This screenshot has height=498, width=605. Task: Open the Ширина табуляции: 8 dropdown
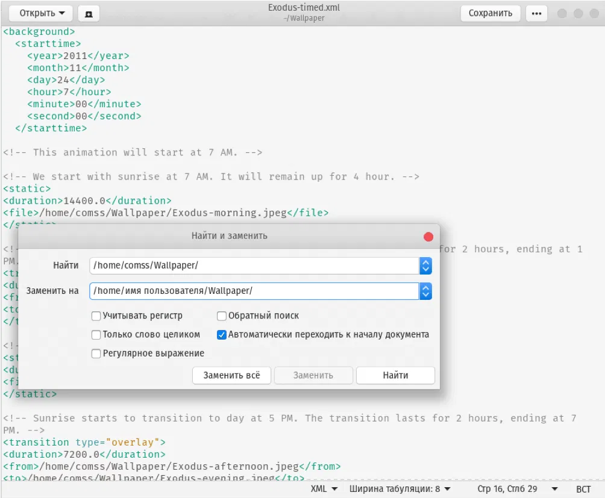coord(400,489)
